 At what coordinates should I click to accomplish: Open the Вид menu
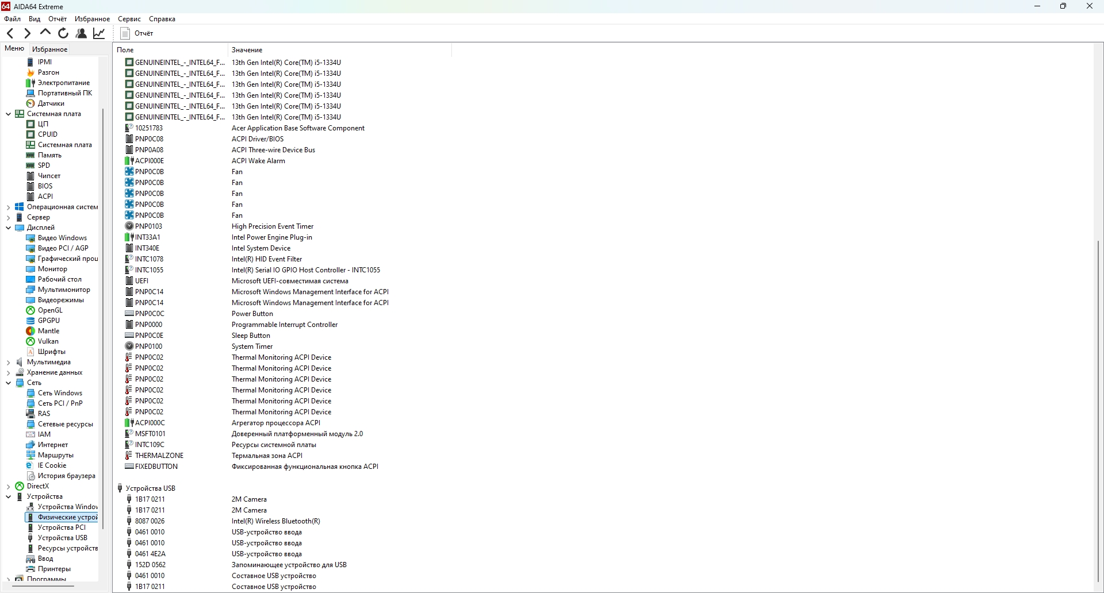point(34,19)
